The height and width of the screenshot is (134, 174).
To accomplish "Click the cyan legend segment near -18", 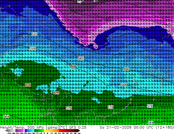I will [33, 130].
